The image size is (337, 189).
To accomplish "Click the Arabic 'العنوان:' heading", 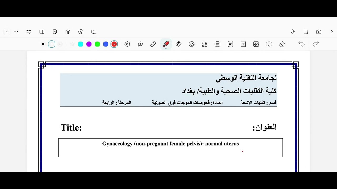I will (x=265, y=127).
